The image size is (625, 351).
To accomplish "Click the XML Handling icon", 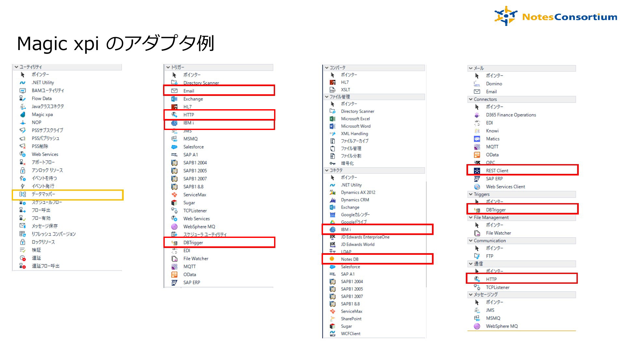I will (332, 134).
